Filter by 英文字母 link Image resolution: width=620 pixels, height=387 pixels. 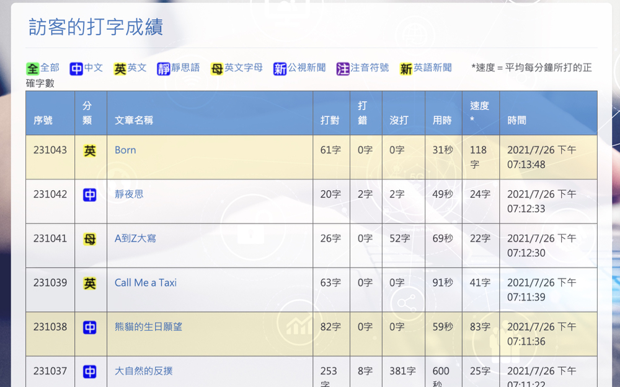pyautogui.click(x=244, y=68)
